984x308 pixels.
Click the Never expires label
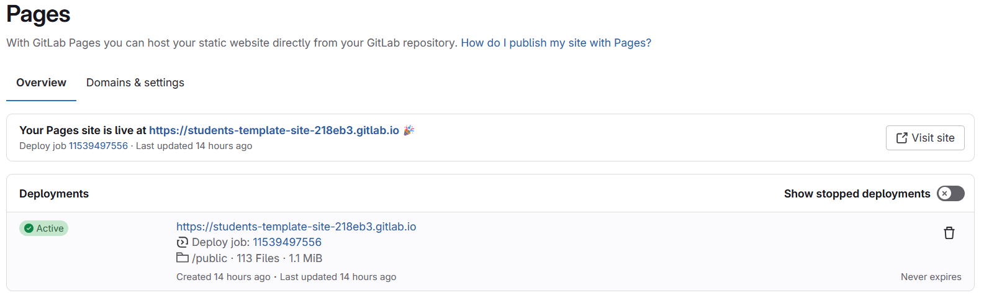click(931, 277)
